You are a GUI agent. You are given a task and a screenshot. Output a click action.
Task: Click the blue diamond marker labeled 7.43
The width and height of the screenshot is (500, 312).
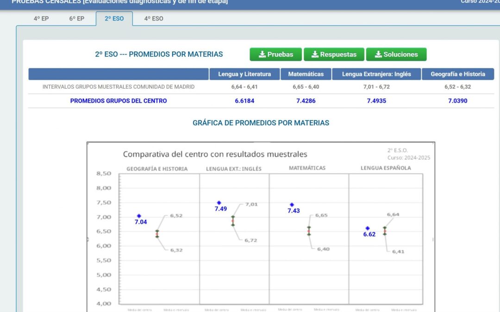tap(292, 205)
